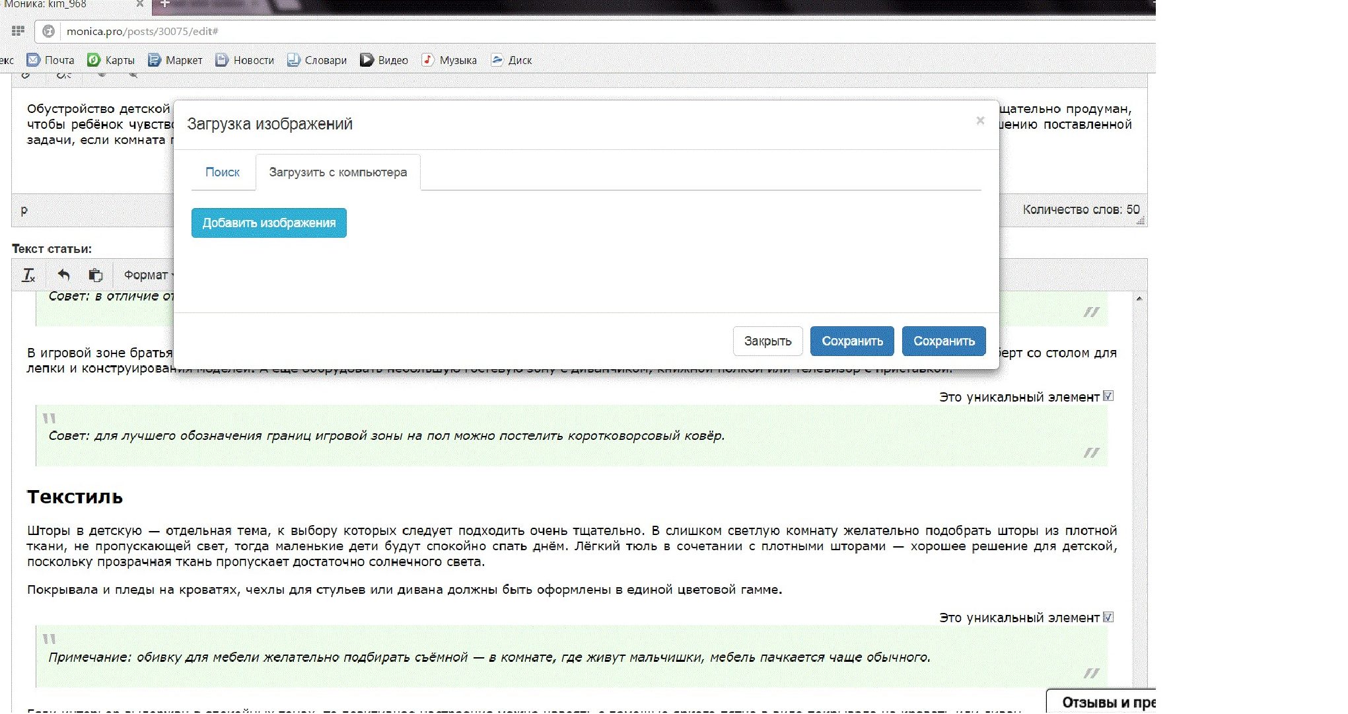Image resolution: width=1348 pixels, height=714 pixels.
Task: Click the Добавить изображения button
Action: click(269, 223)
